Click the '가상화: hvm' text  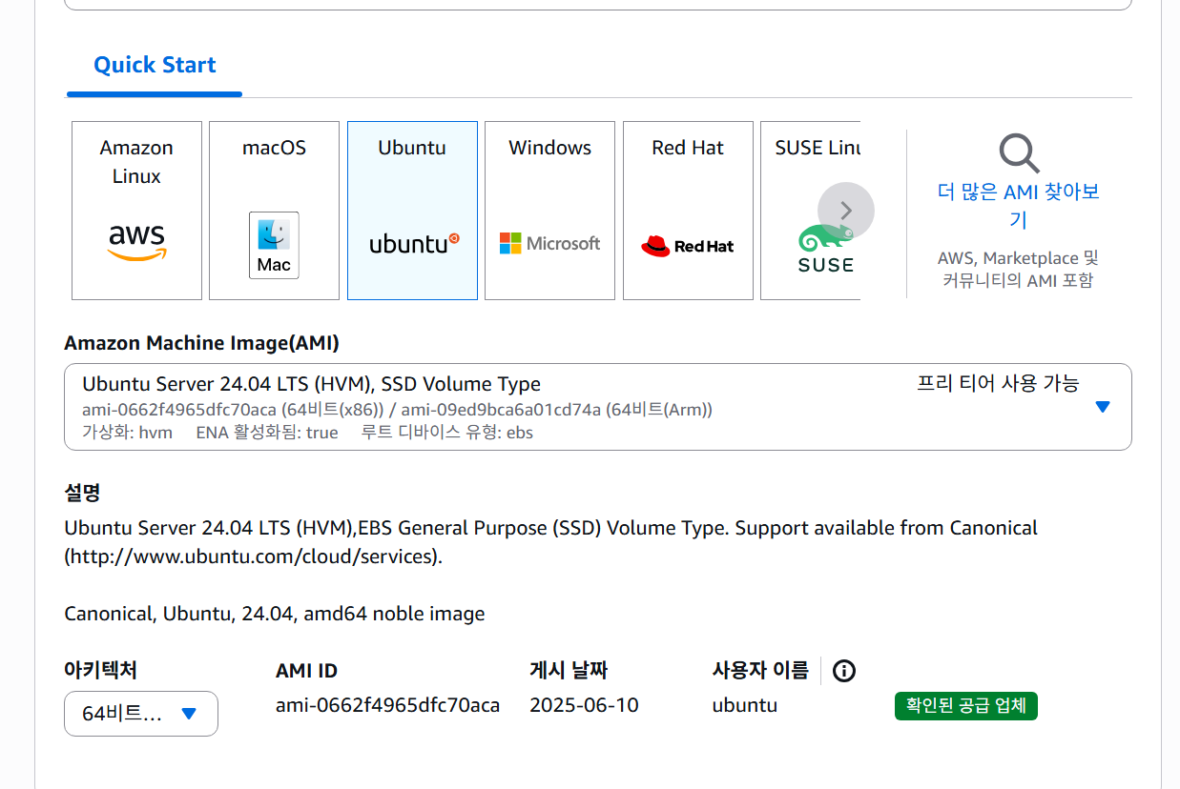[128, 433]
